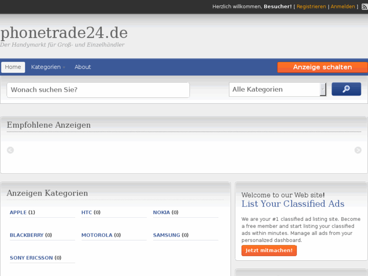Focus the Wonach suchen Sie? search field
Screen dimensions: 368x276
click(98, 90)
